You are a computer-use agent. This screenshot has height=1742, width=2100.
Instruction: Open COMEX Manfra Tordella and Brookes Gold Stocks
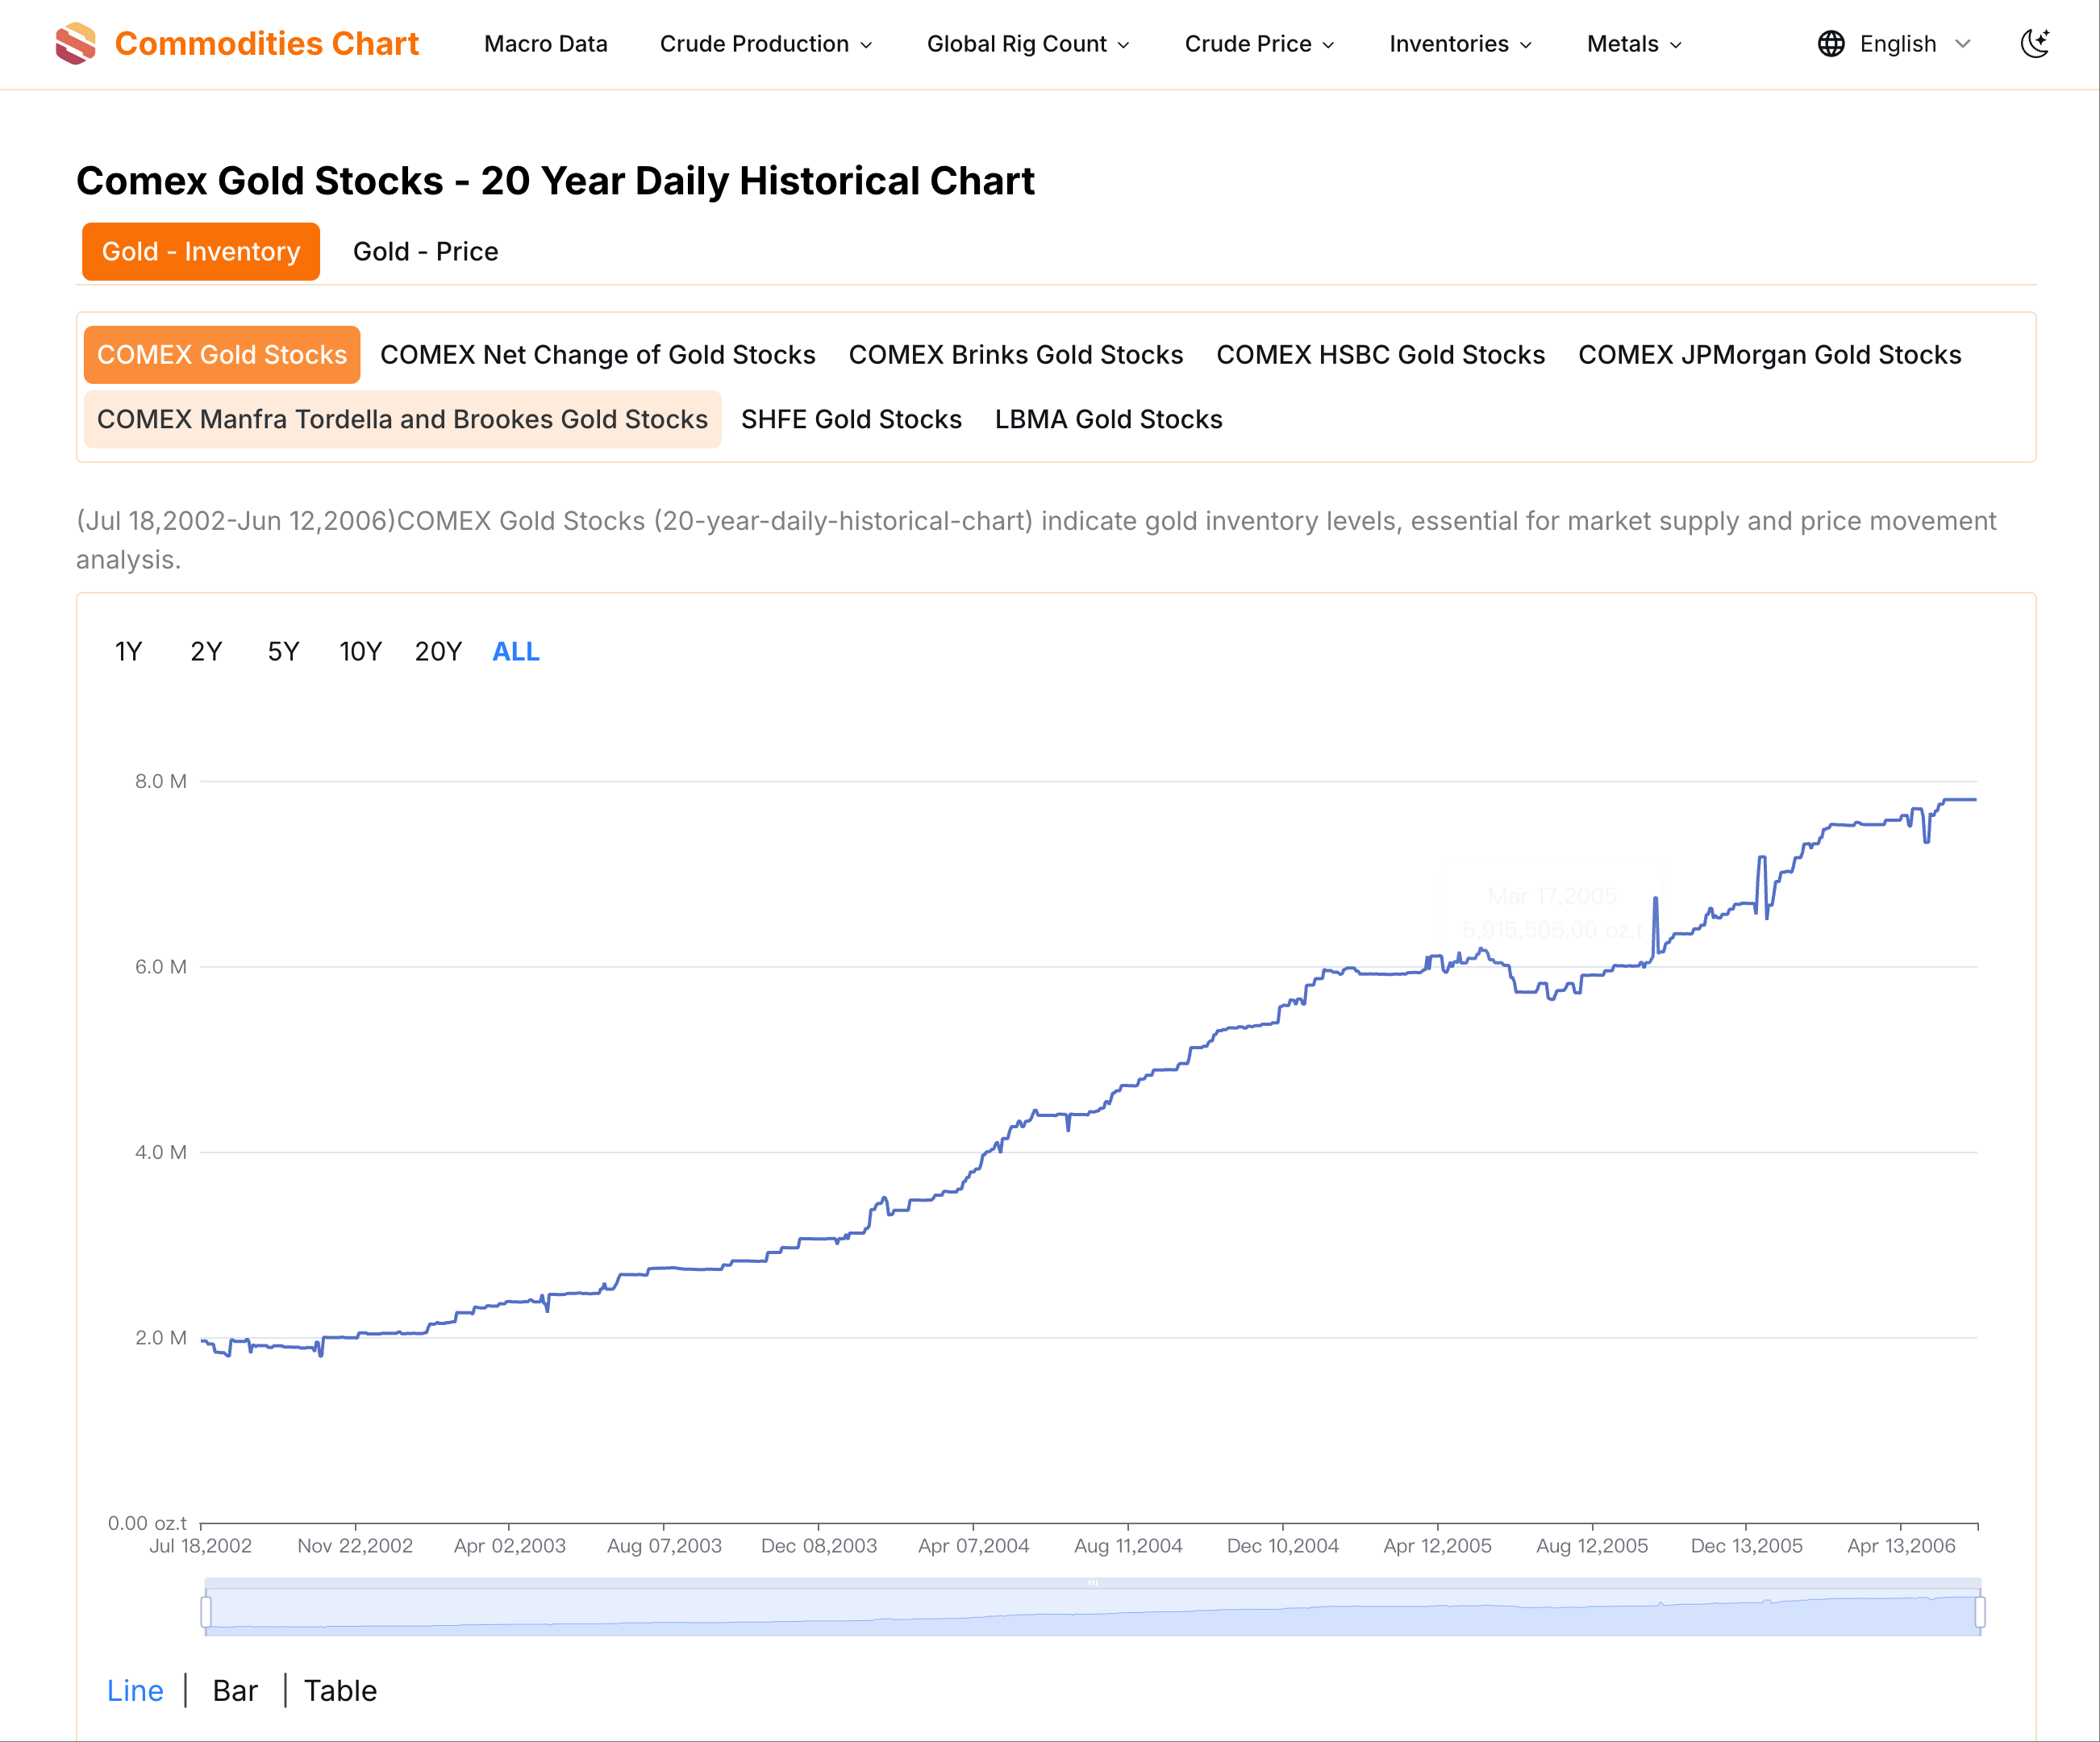click(402, 419)
